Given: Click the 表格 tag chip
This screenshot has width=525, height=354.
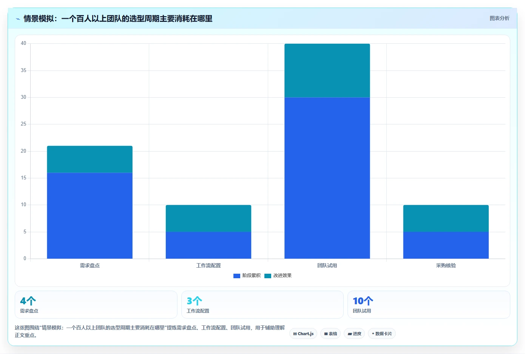Looking at the screenshot, I should (x=330, y=334).
